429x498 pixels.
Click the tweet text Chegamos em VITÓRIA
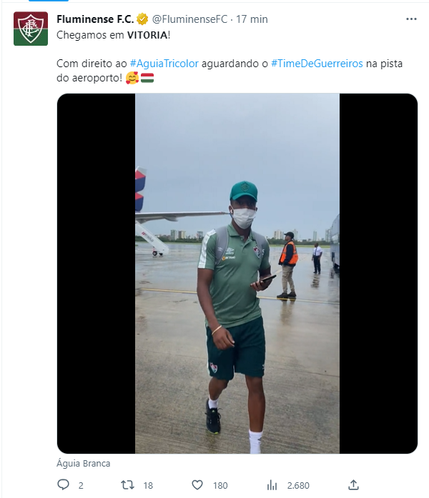click(113, 35)
